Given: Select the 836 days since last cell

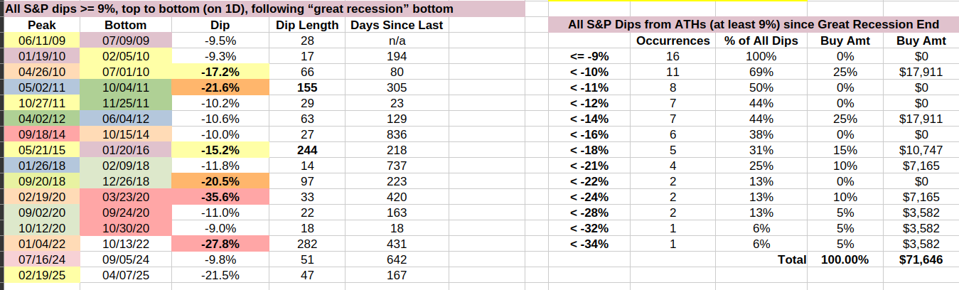Looking at the screenshot, I should pos(397,134).
